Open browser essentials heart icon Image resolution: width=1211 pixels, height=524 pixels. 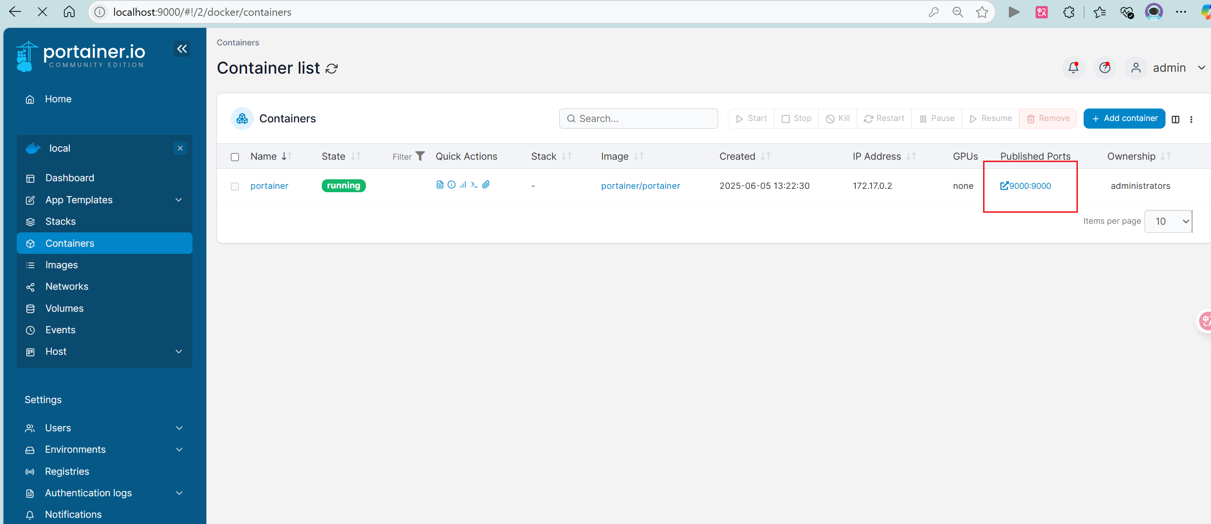tap(1127, 12)
